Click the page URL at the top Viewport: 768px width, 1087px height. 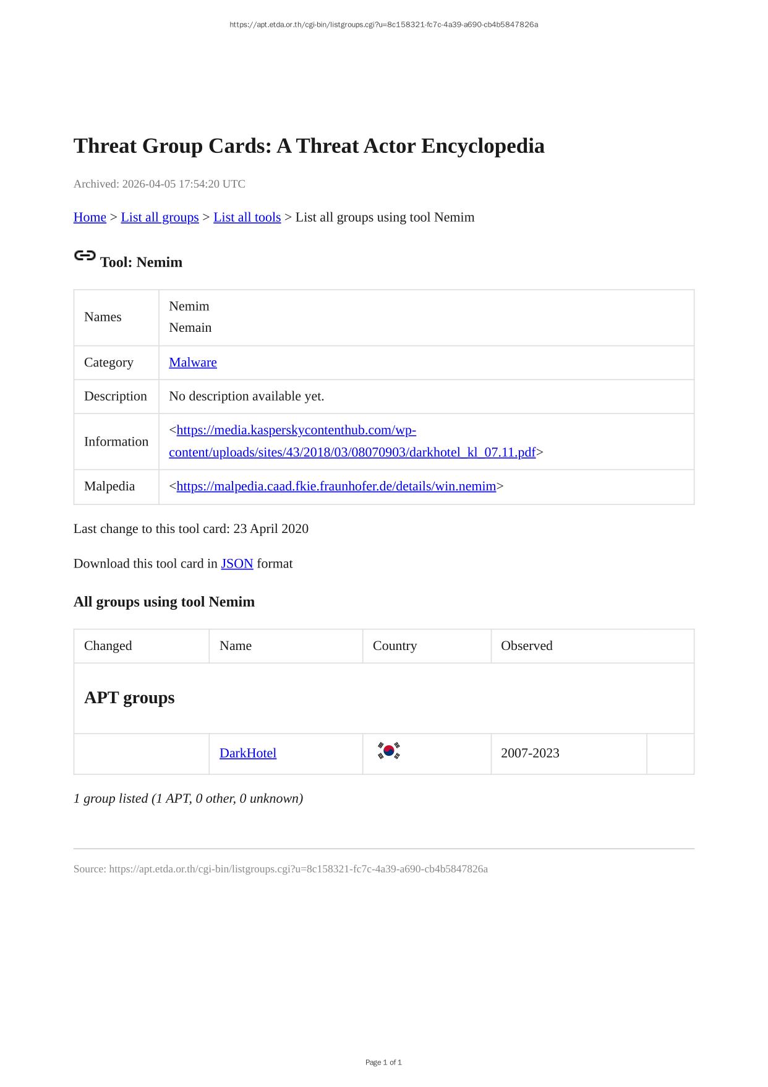pyautogui.click(x=383, y=25)
